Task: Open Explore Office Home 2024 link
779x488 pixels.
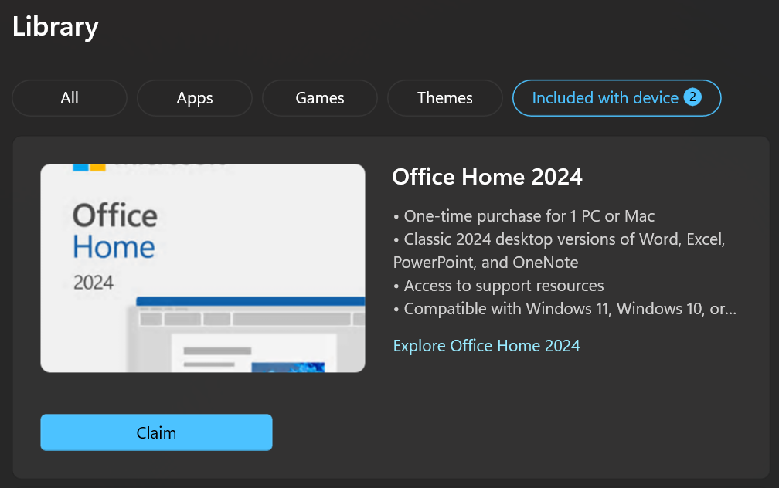Action: point(486,345)
